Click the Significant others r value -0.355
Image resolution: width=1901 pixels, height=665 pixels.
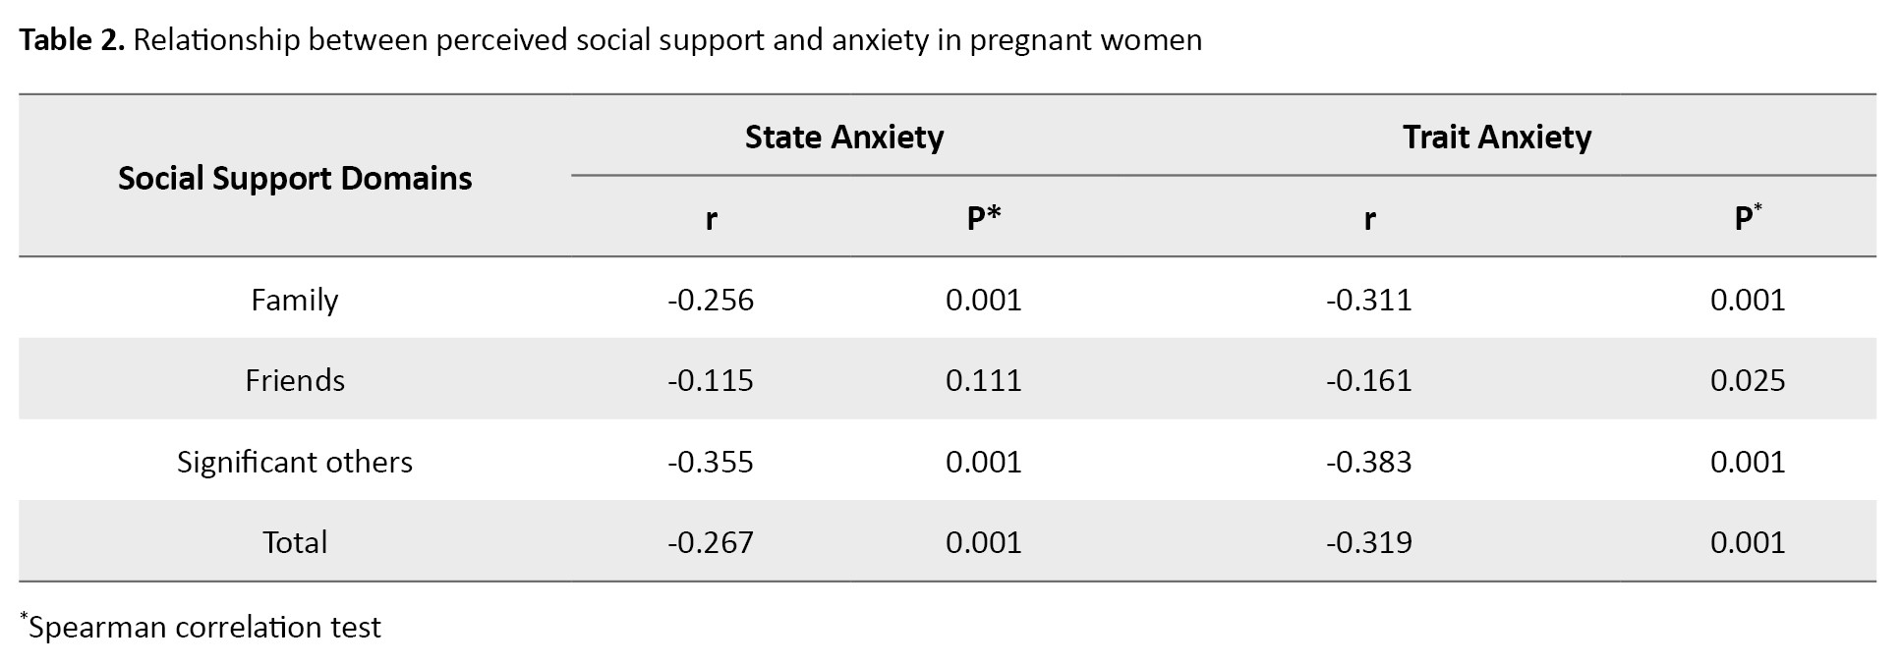pyautogui.click(x=710, y=462)
